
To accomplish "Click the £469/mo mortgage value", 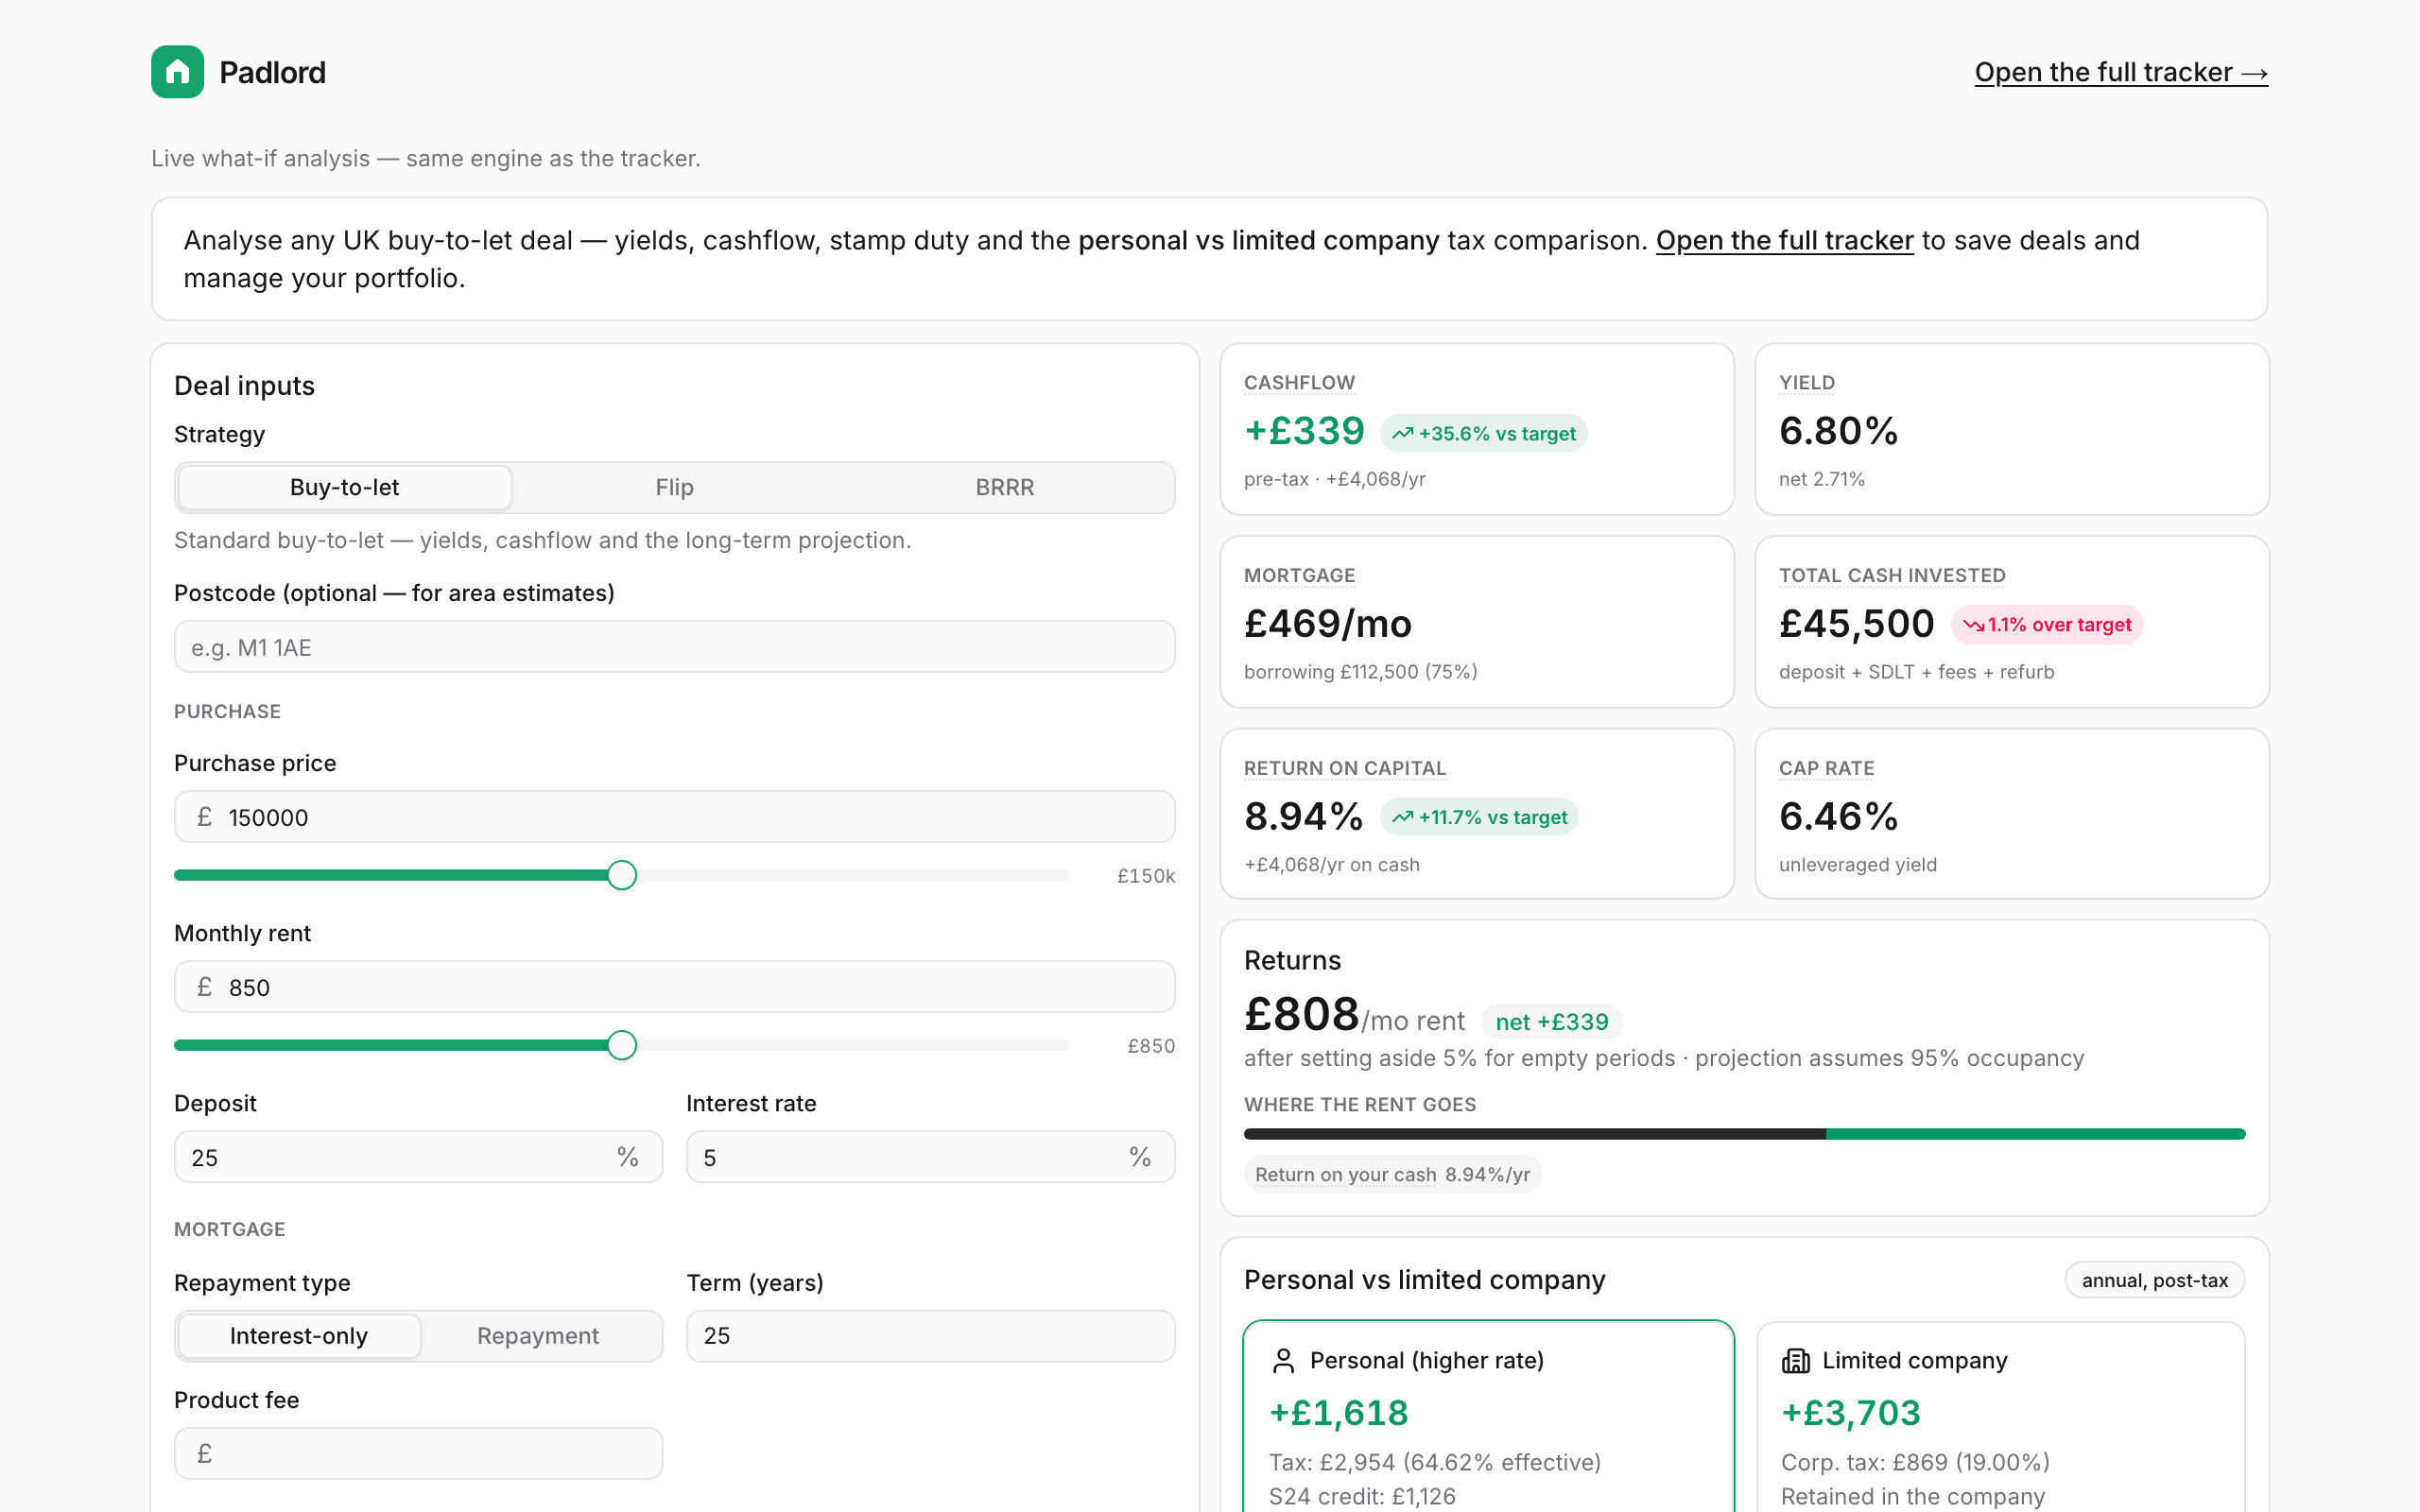I will tap(1328, 624).
